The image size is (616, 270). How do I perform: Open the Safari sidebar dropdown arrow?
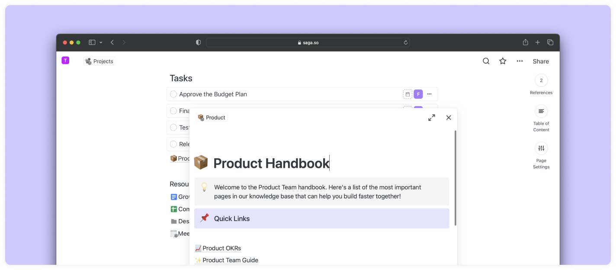point(101,42)
